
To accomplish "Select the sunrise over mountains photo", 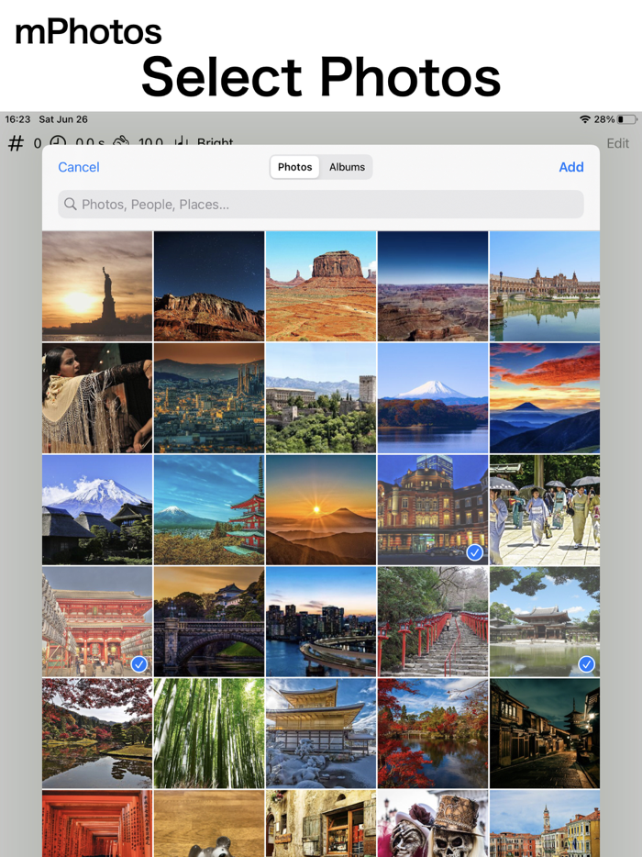I will [x=321, y=510].
